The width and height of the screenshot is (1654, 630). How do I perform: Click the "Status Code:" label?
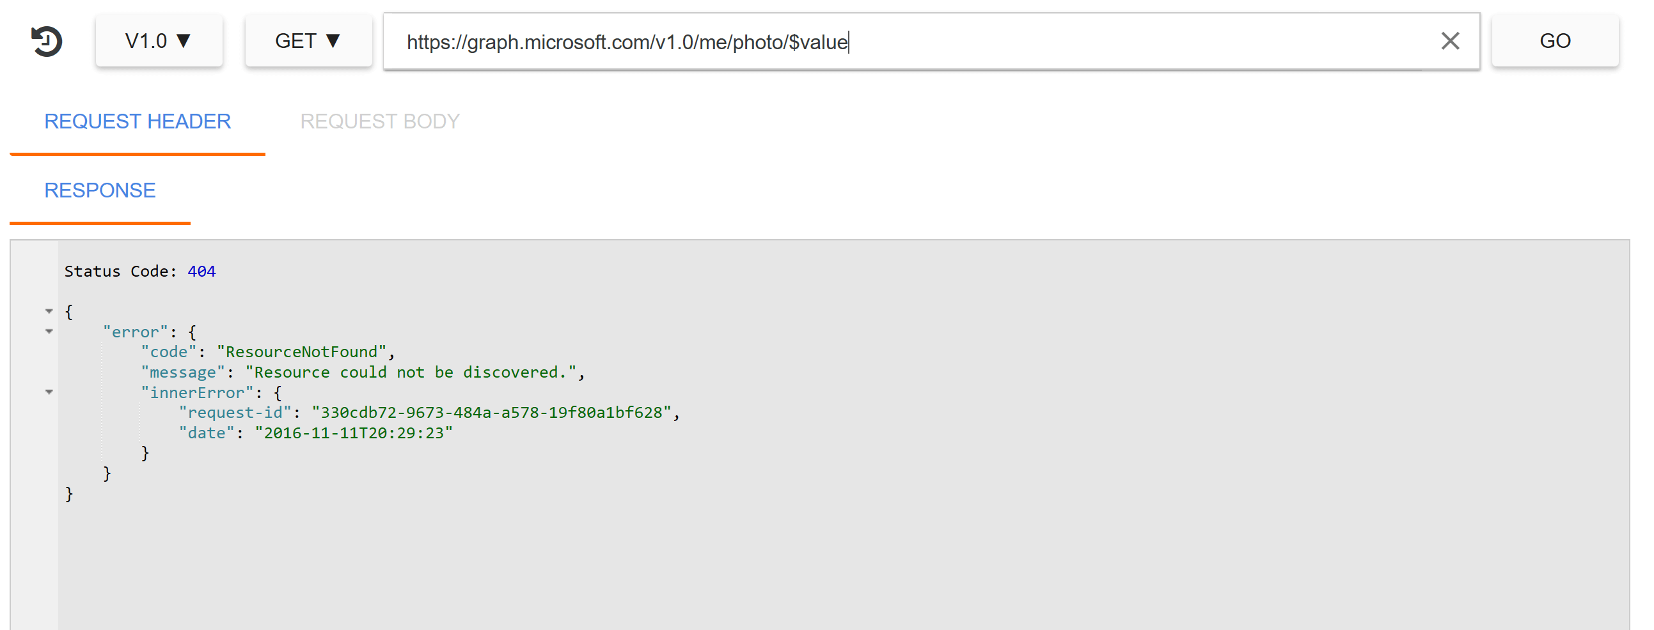point(121,272)
